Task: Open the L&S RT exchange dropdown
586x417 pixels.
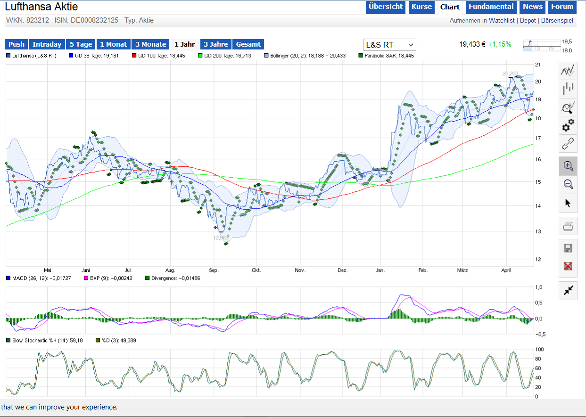Action: (x=389, y=45)
